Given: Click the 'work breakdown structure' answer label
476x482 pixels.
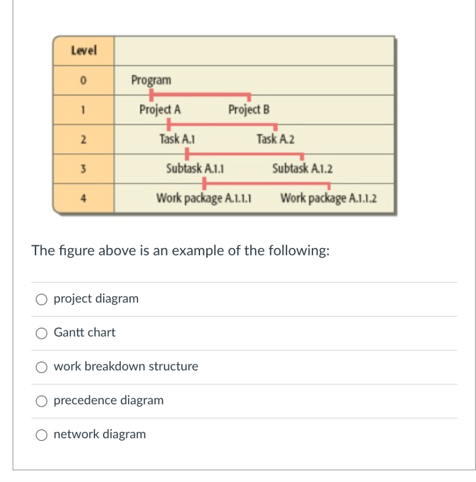Looking at the screenshot, I should click(x=126, y=366).
